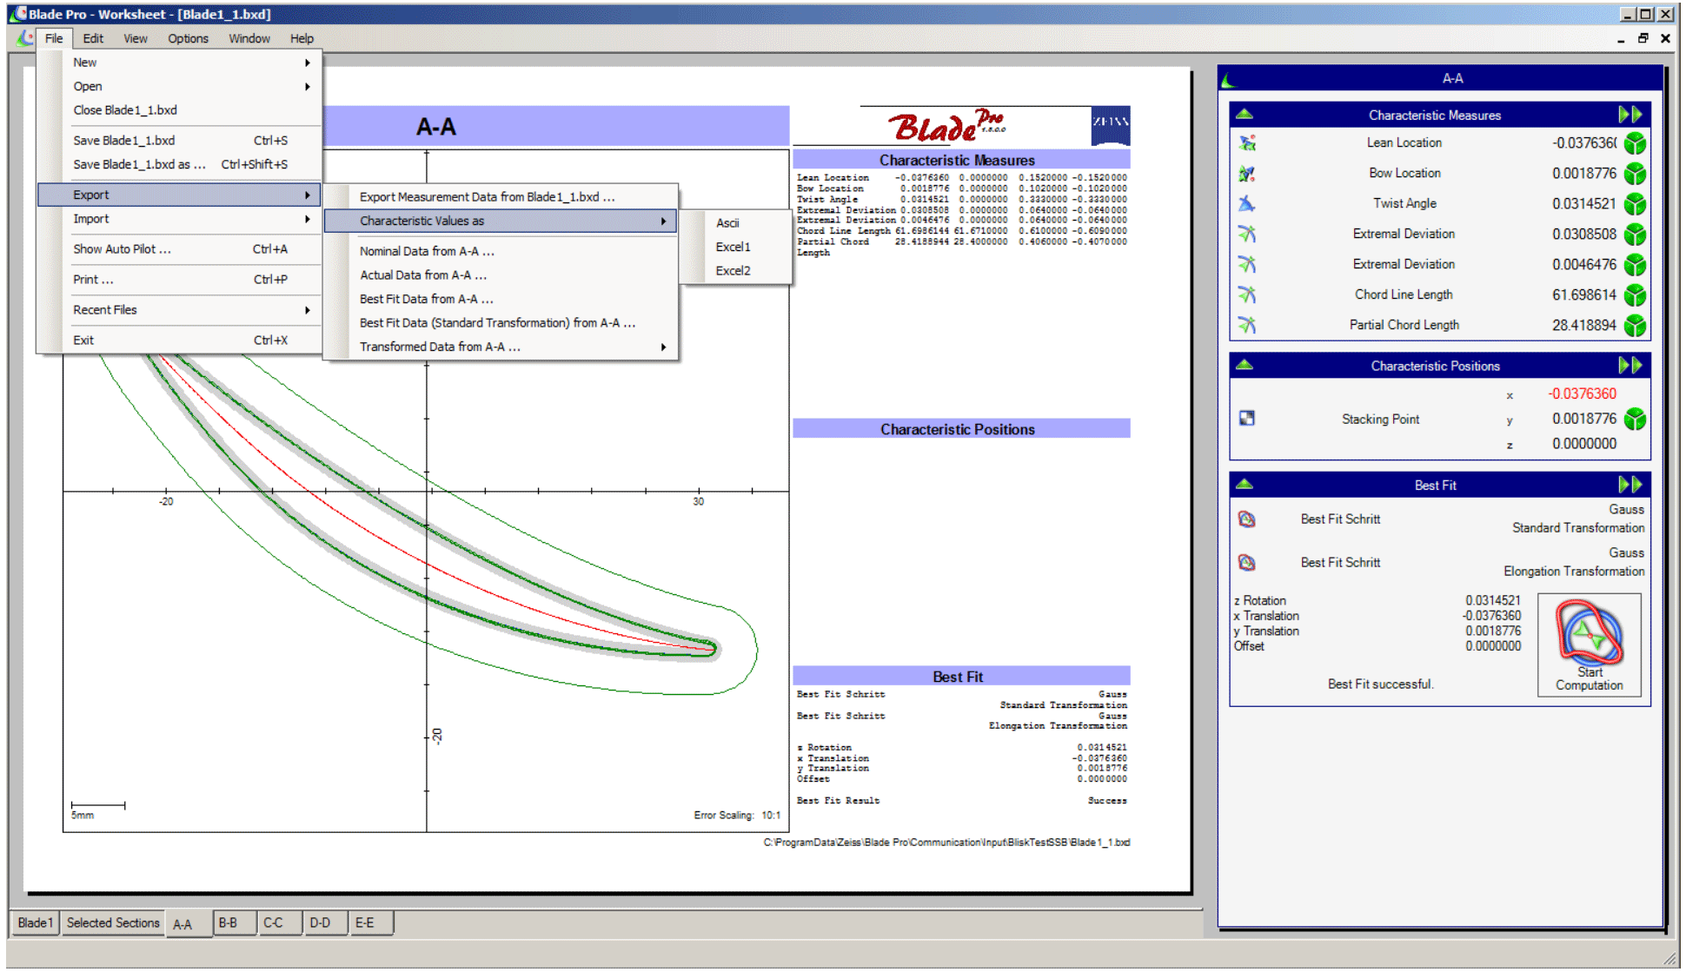1686x972 pixels.
Task: Select Actual Data from A-A
Action: [x=501, y=275]
